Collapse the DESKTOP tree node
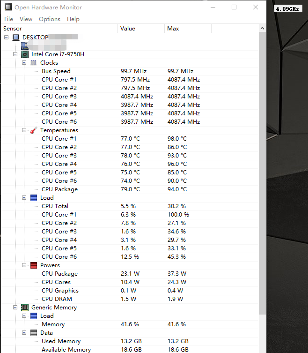This screenshot has width=308, height=353. pos(6,38)
